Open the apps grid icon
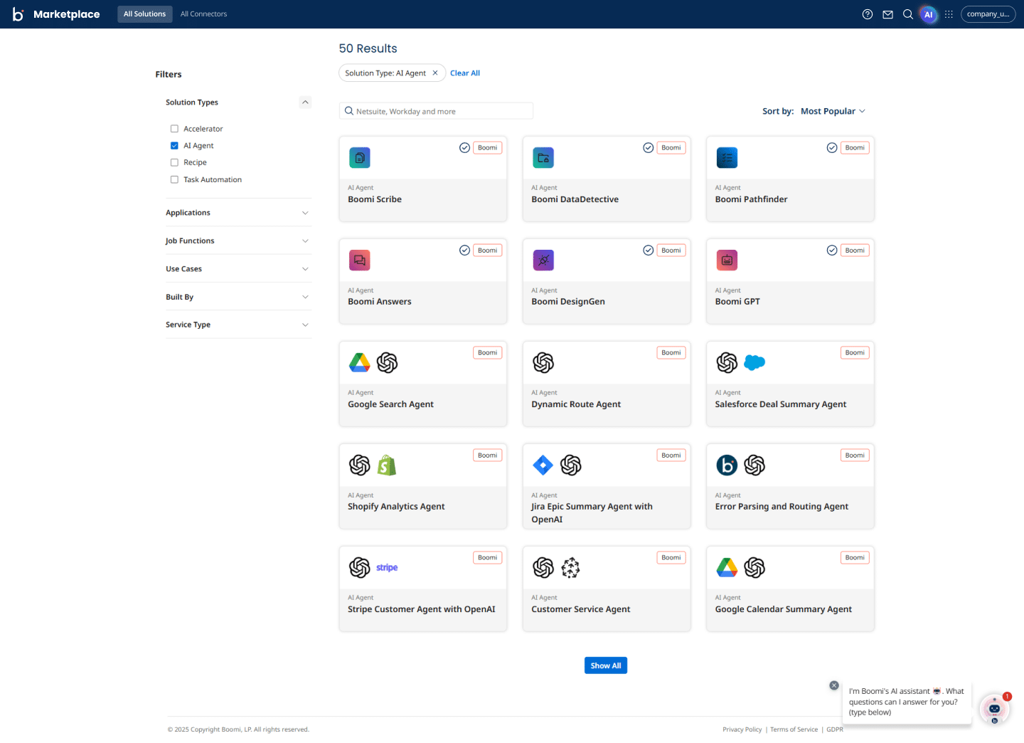This screenshot has height=743, width=1024. click(x=949, y=14)
